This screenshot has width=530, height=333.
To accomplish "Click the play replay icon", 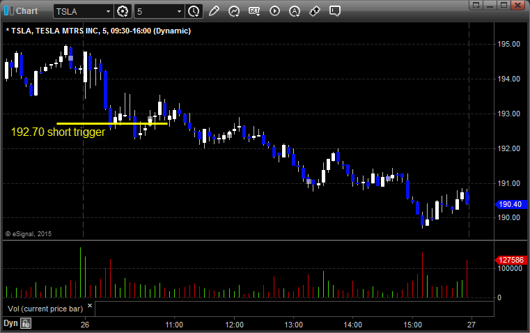I will [274, 11].
